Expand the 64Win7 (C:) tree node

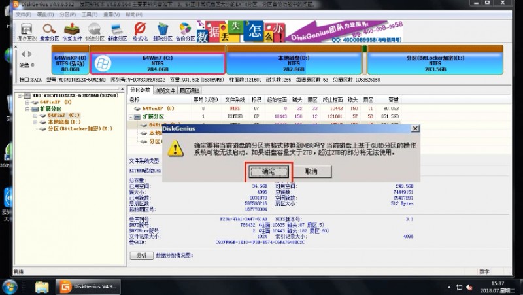[x=35, y=116]
